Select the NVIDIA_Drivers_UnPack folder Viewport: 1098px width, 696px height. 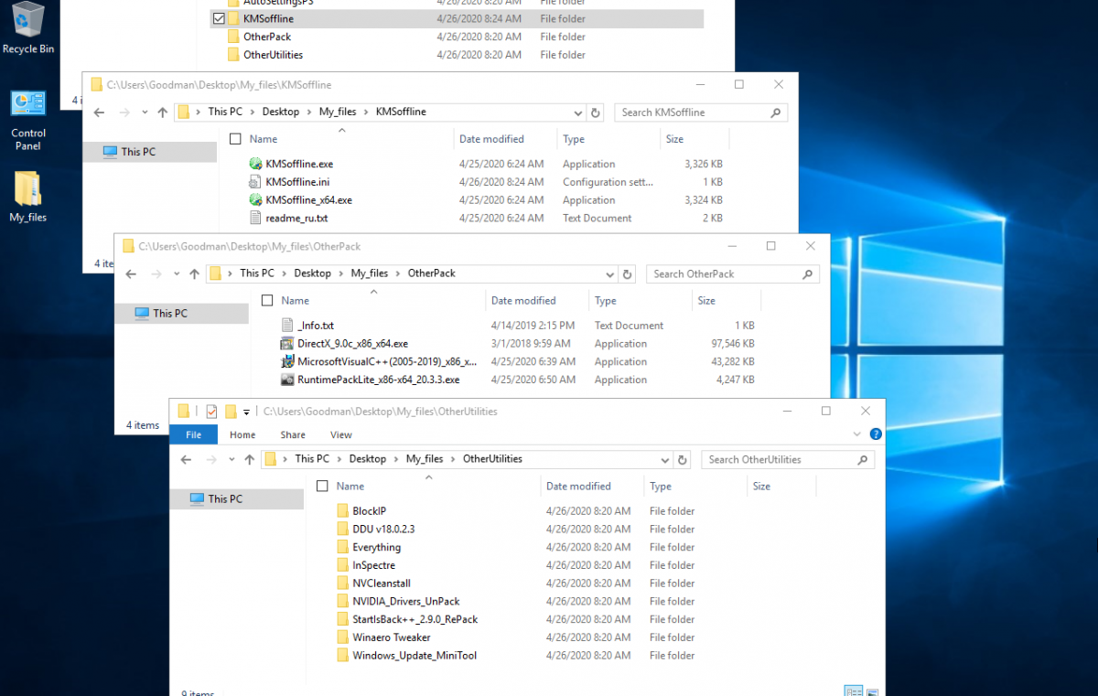point(397,601)
